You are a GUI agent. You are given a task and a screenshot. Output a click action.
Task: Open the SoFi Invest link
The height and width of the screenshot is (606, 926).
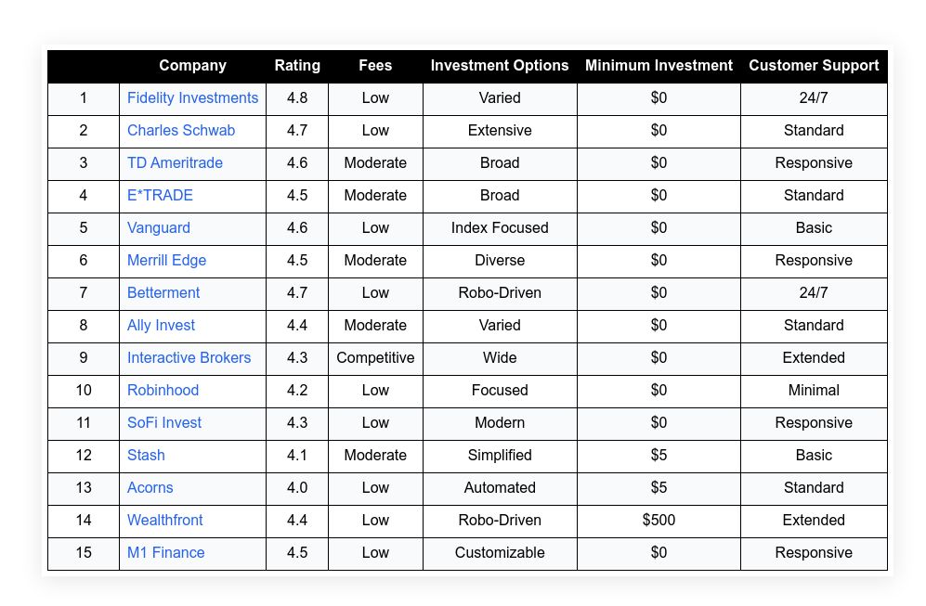pos(164,423)
